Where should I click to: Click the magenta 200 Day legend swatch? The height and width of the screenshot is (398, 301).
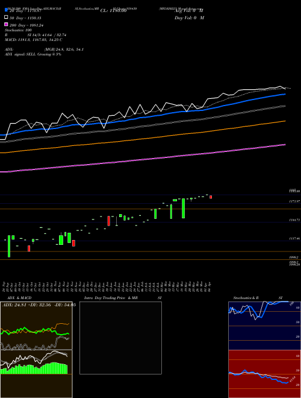(x=7, y=24)
